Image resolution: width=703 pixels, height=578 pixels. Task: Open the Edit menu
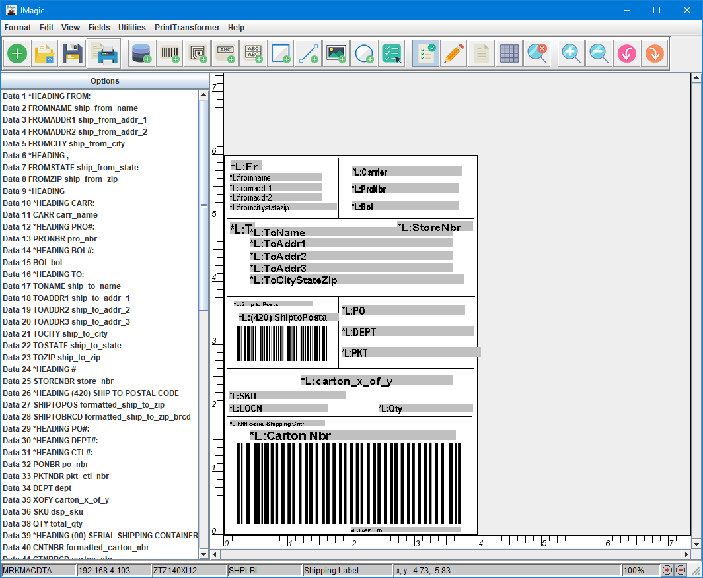47,28
